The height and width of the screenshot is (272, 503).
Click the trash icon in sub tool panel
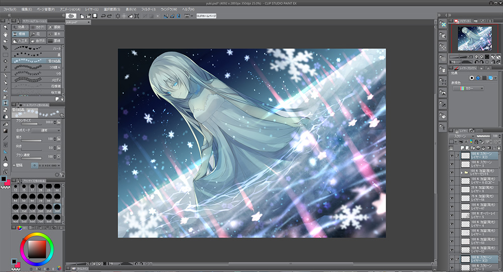tap(62, 99)
